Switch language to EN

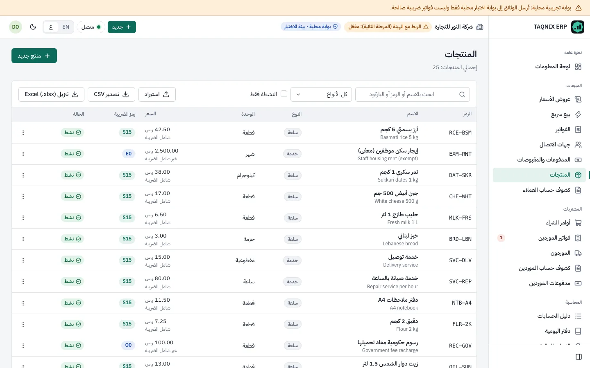(x=66, y=27)
